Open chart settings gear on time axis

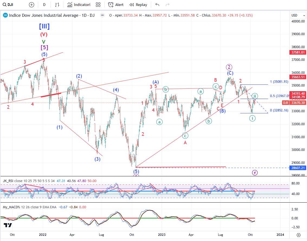(x=298, y=235)
